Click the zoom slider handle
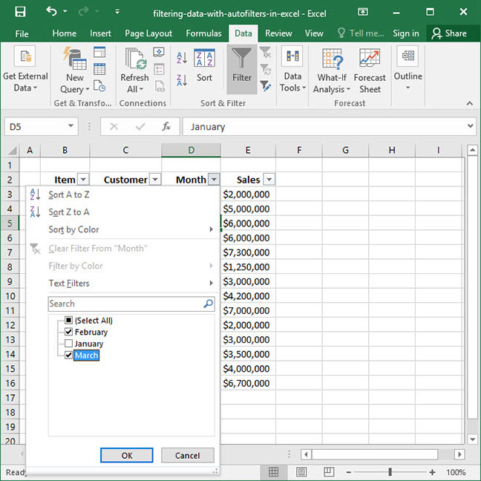The image size is (481, 481). pos(390,472)
